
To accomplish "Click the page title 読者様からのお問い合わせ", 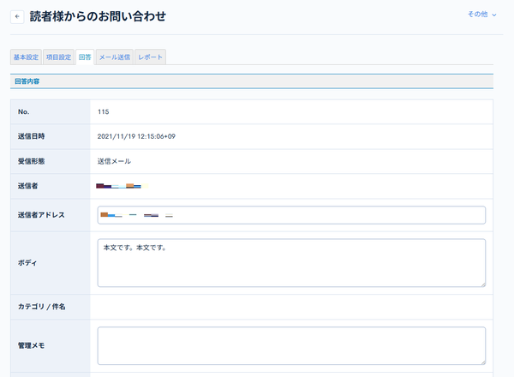I will (98, 16).
